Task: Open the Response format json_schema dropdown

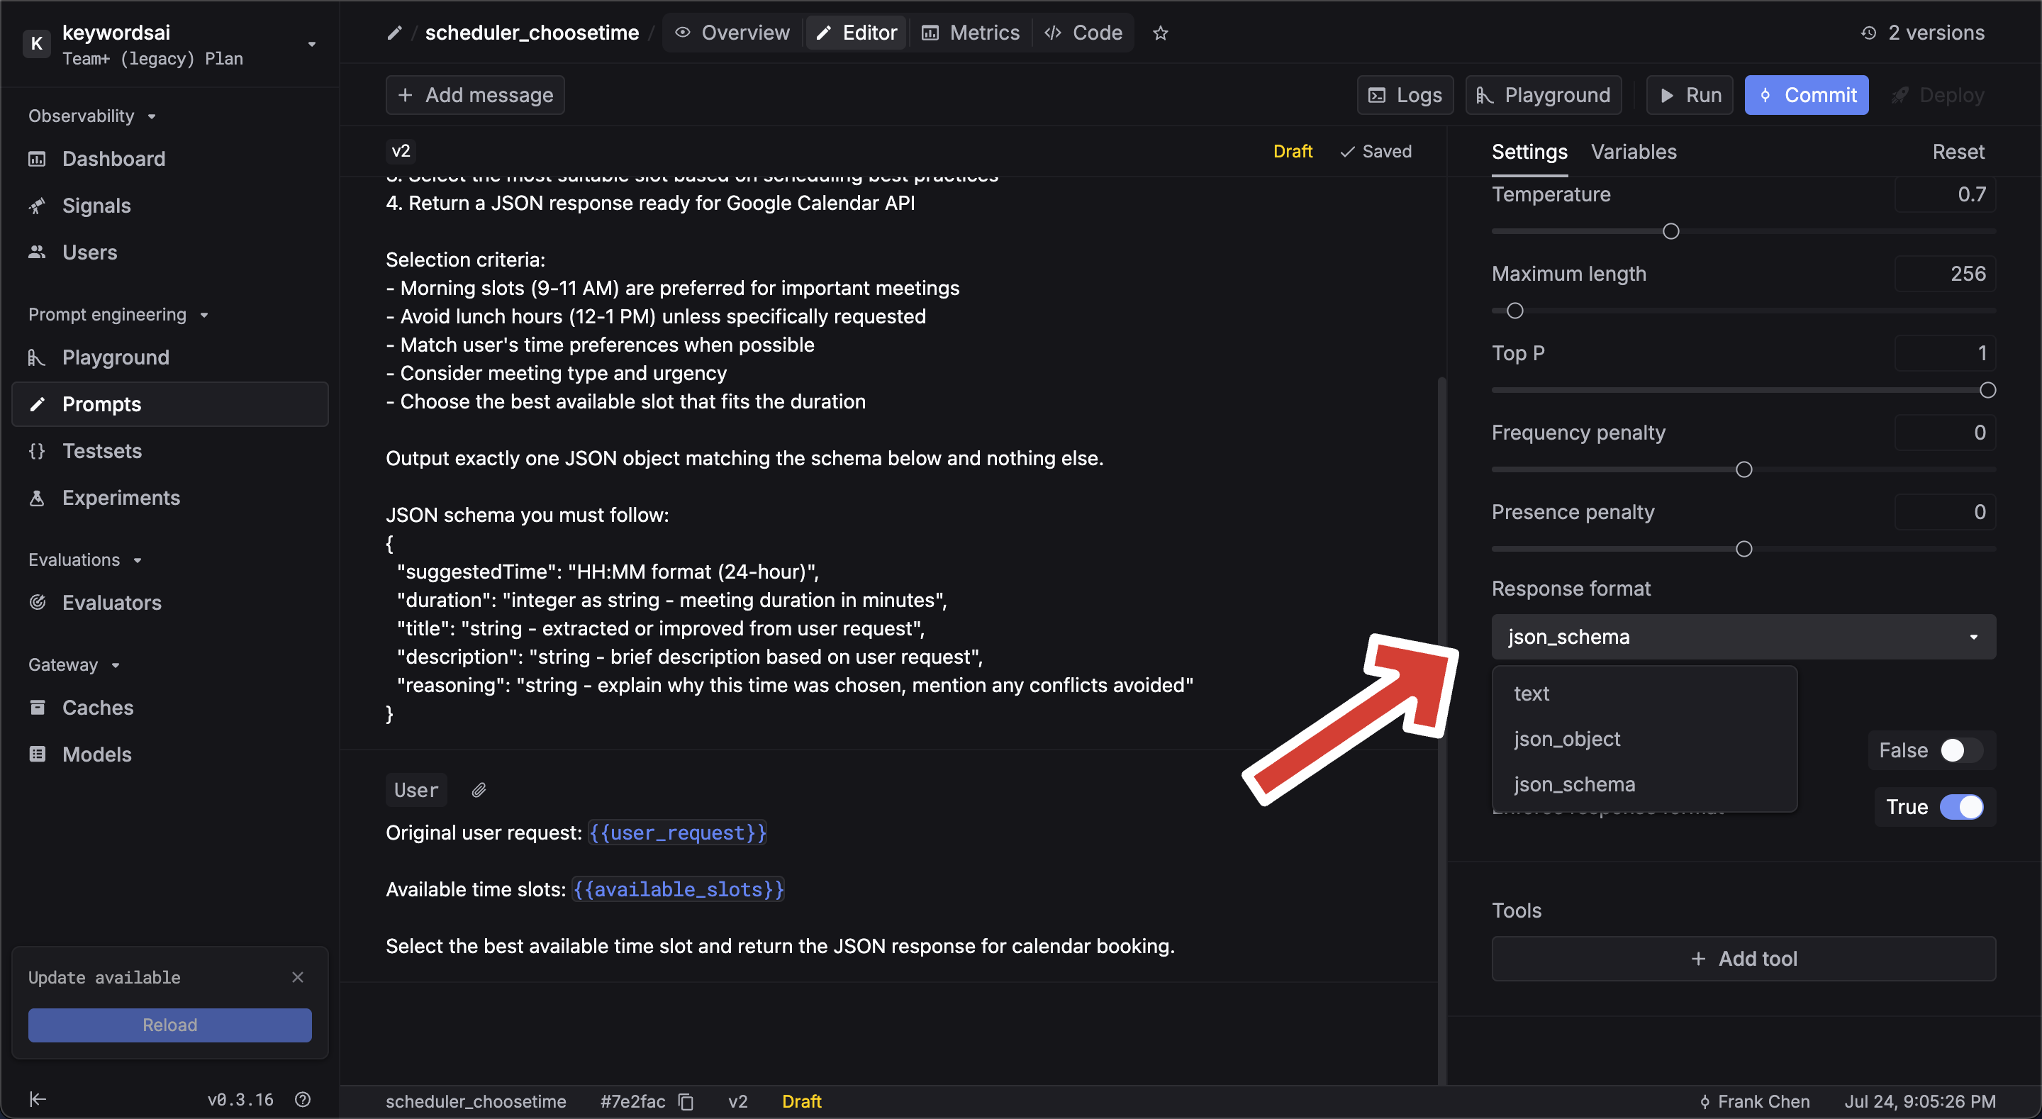Action: [1743, 637]
